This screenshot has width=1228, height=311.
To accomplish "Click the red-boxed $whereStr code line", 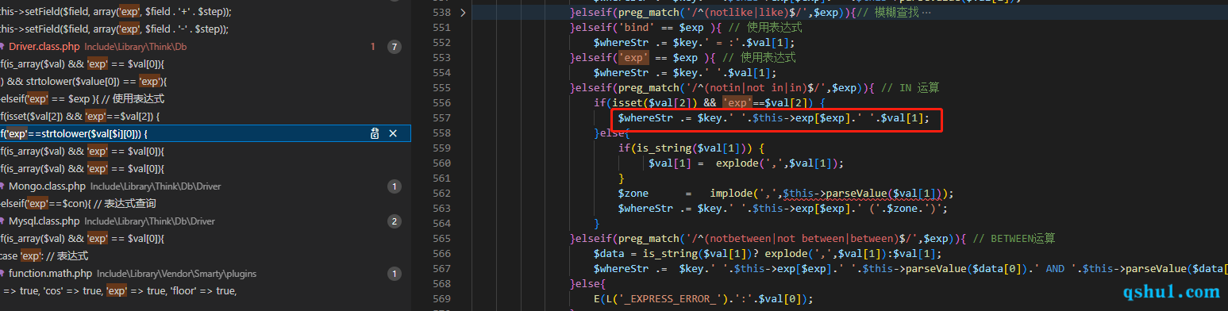I will [x=773, y=118].
